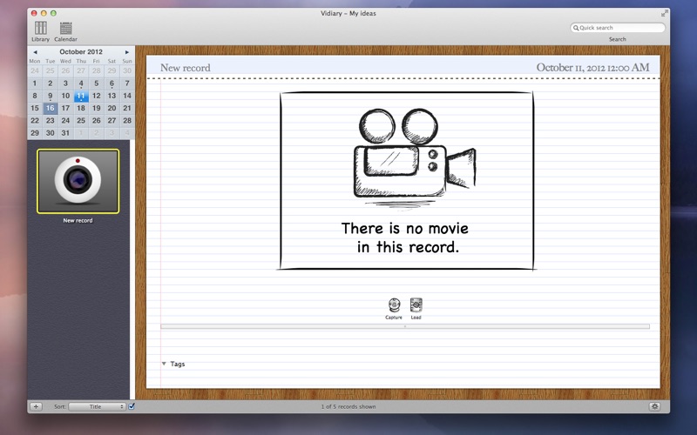Click the Sort: label in the status bar

60,406
